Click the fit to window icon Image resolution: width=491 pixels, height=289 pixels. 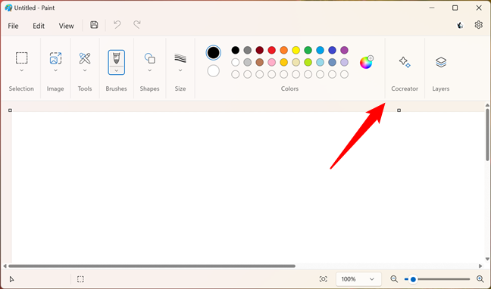[x=323, y=279]
